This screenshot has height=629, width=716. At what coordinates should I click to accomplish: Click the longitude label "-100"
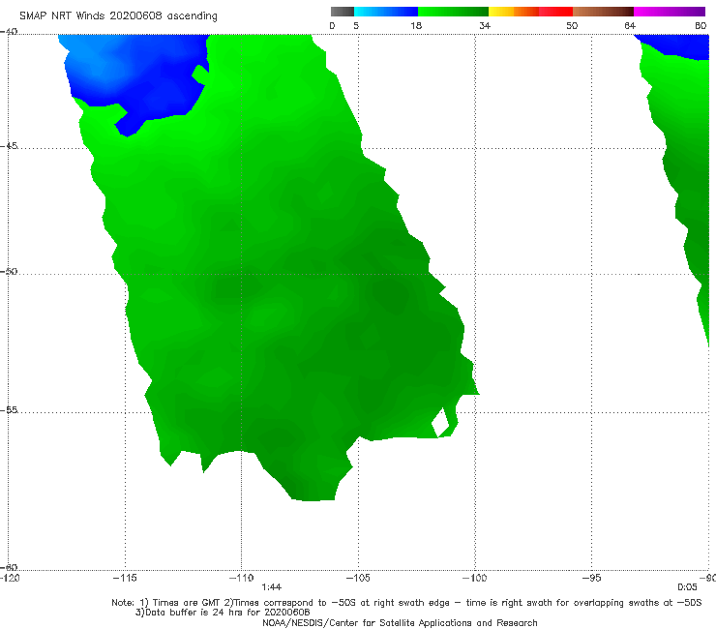tap(475, 579)
